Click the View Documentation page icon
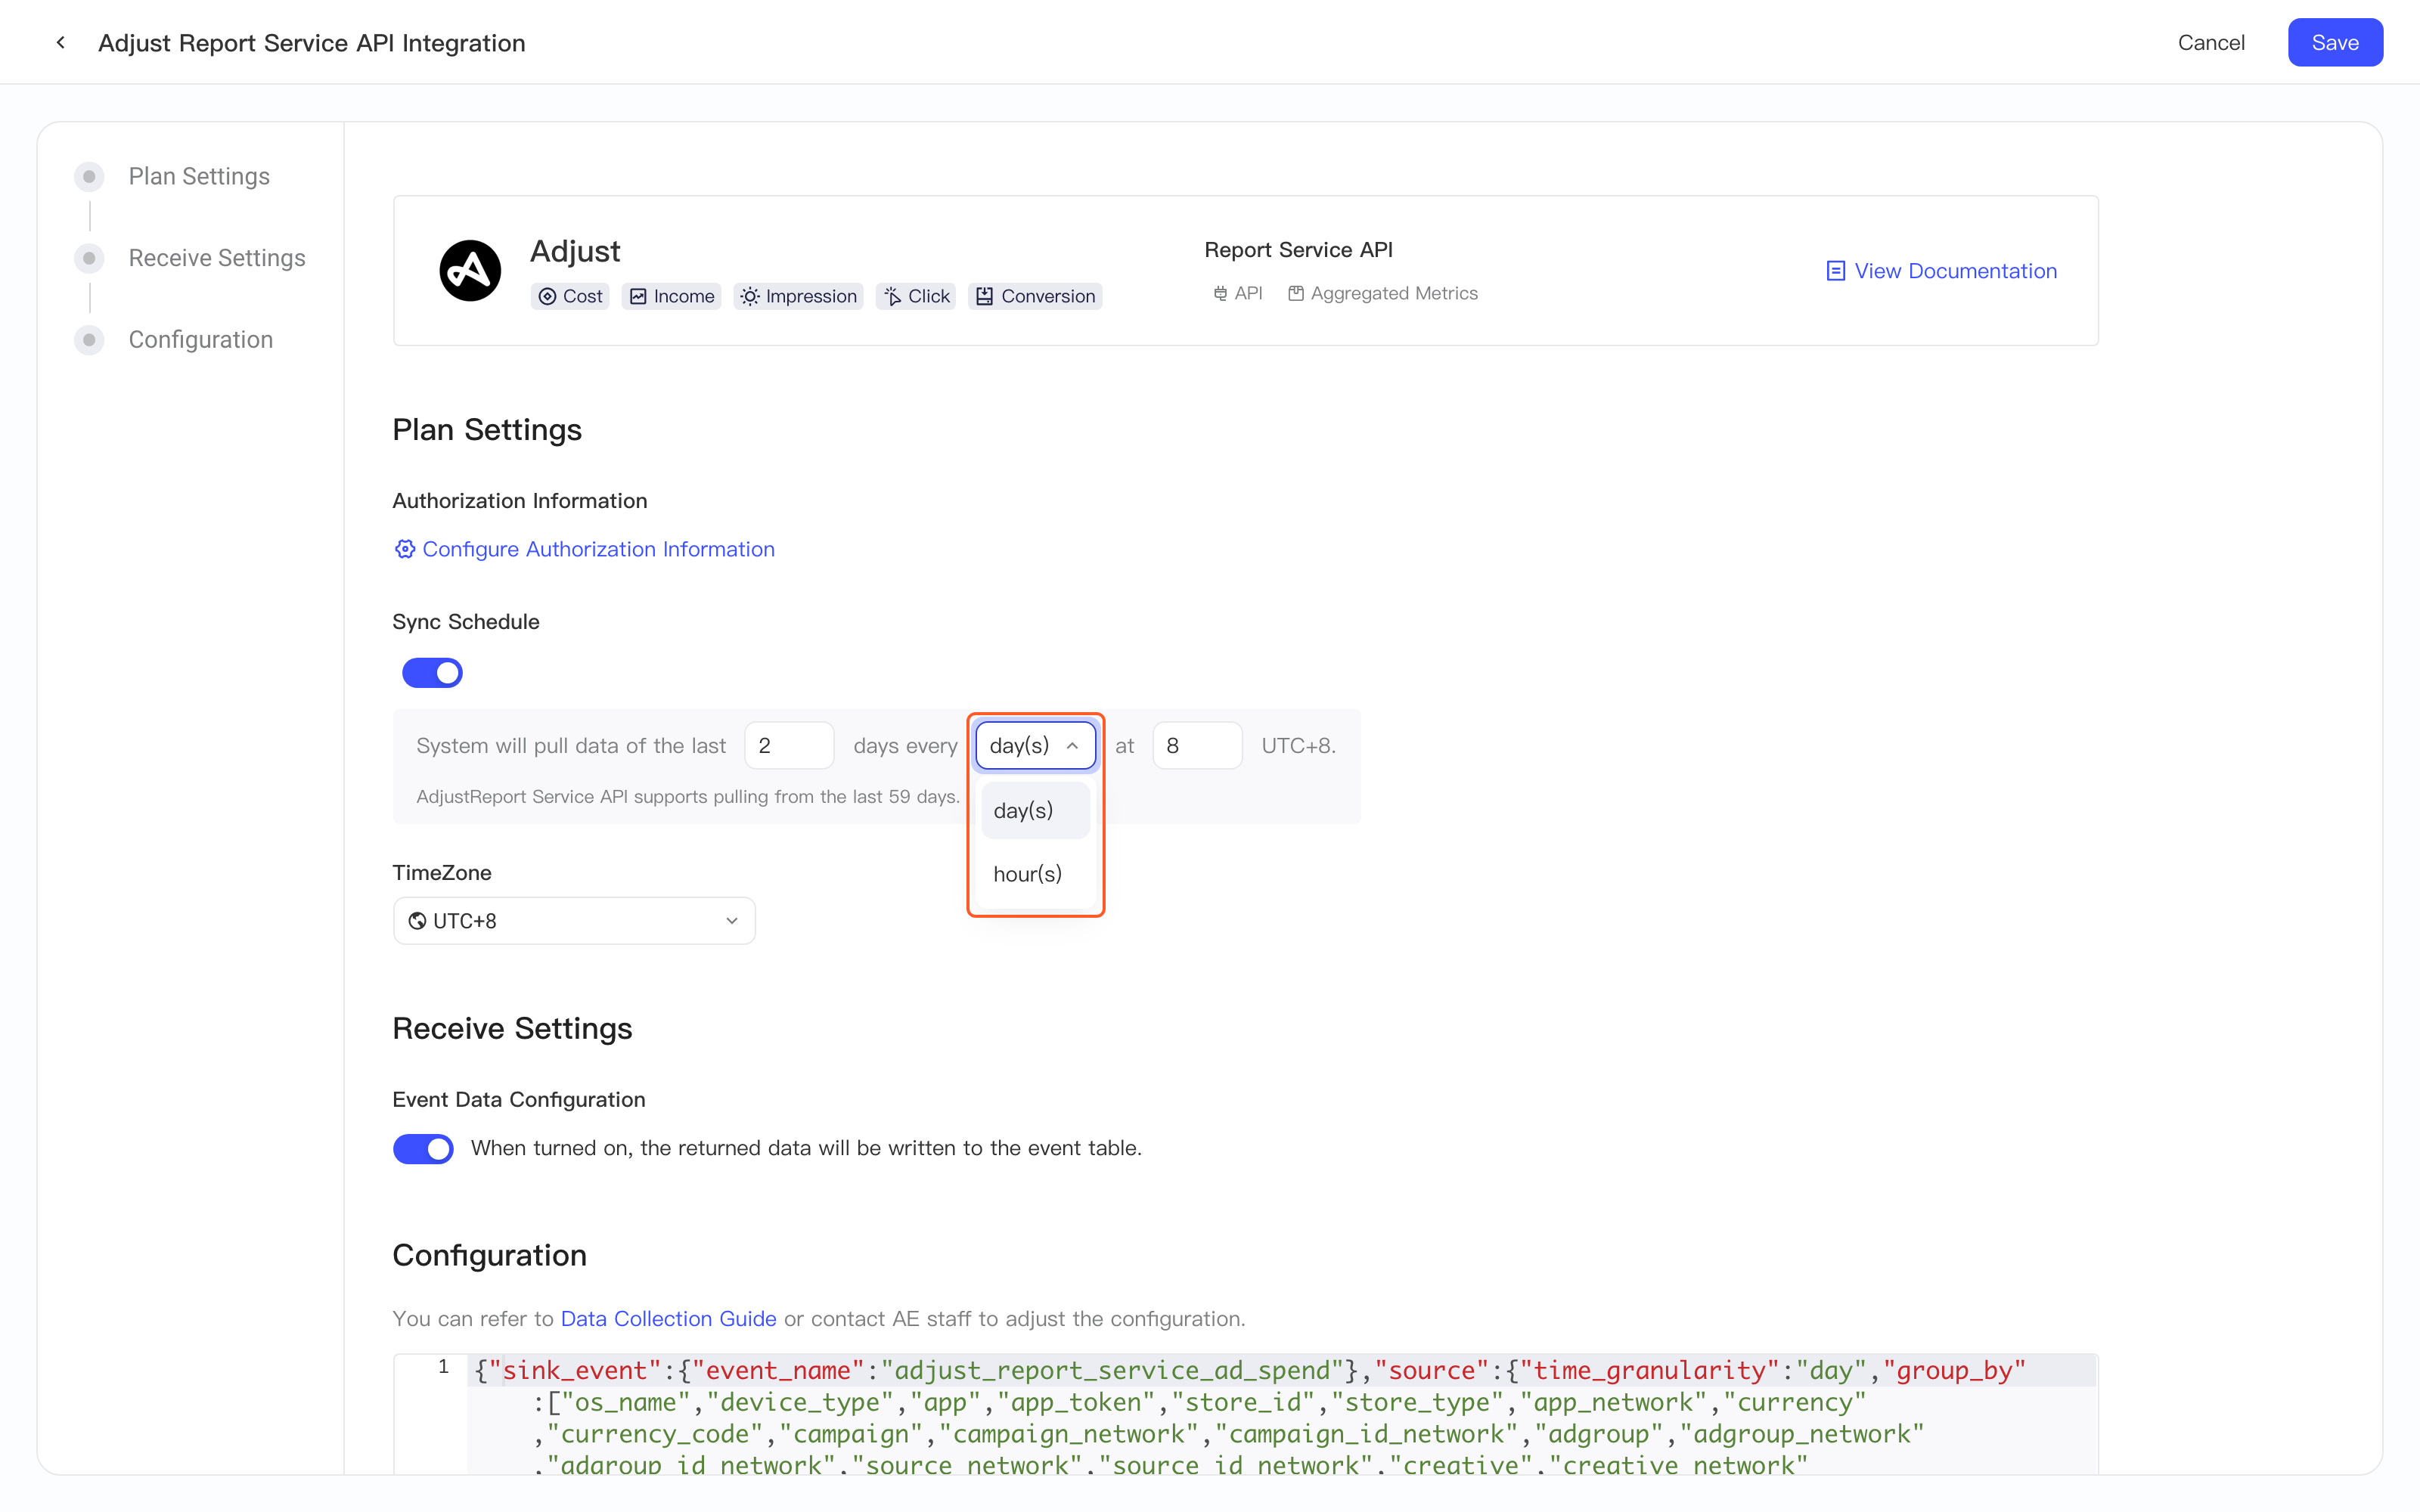2420x1512 pixels. [1836, 271]
